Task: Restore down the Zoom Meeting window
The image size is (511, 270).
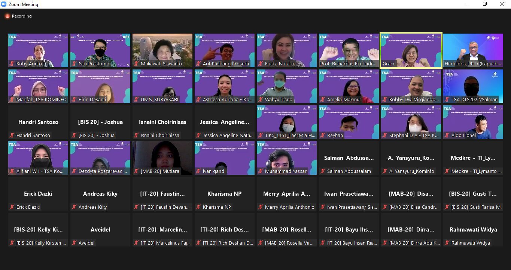Action: pyautogui.click(x=485, y=4)
